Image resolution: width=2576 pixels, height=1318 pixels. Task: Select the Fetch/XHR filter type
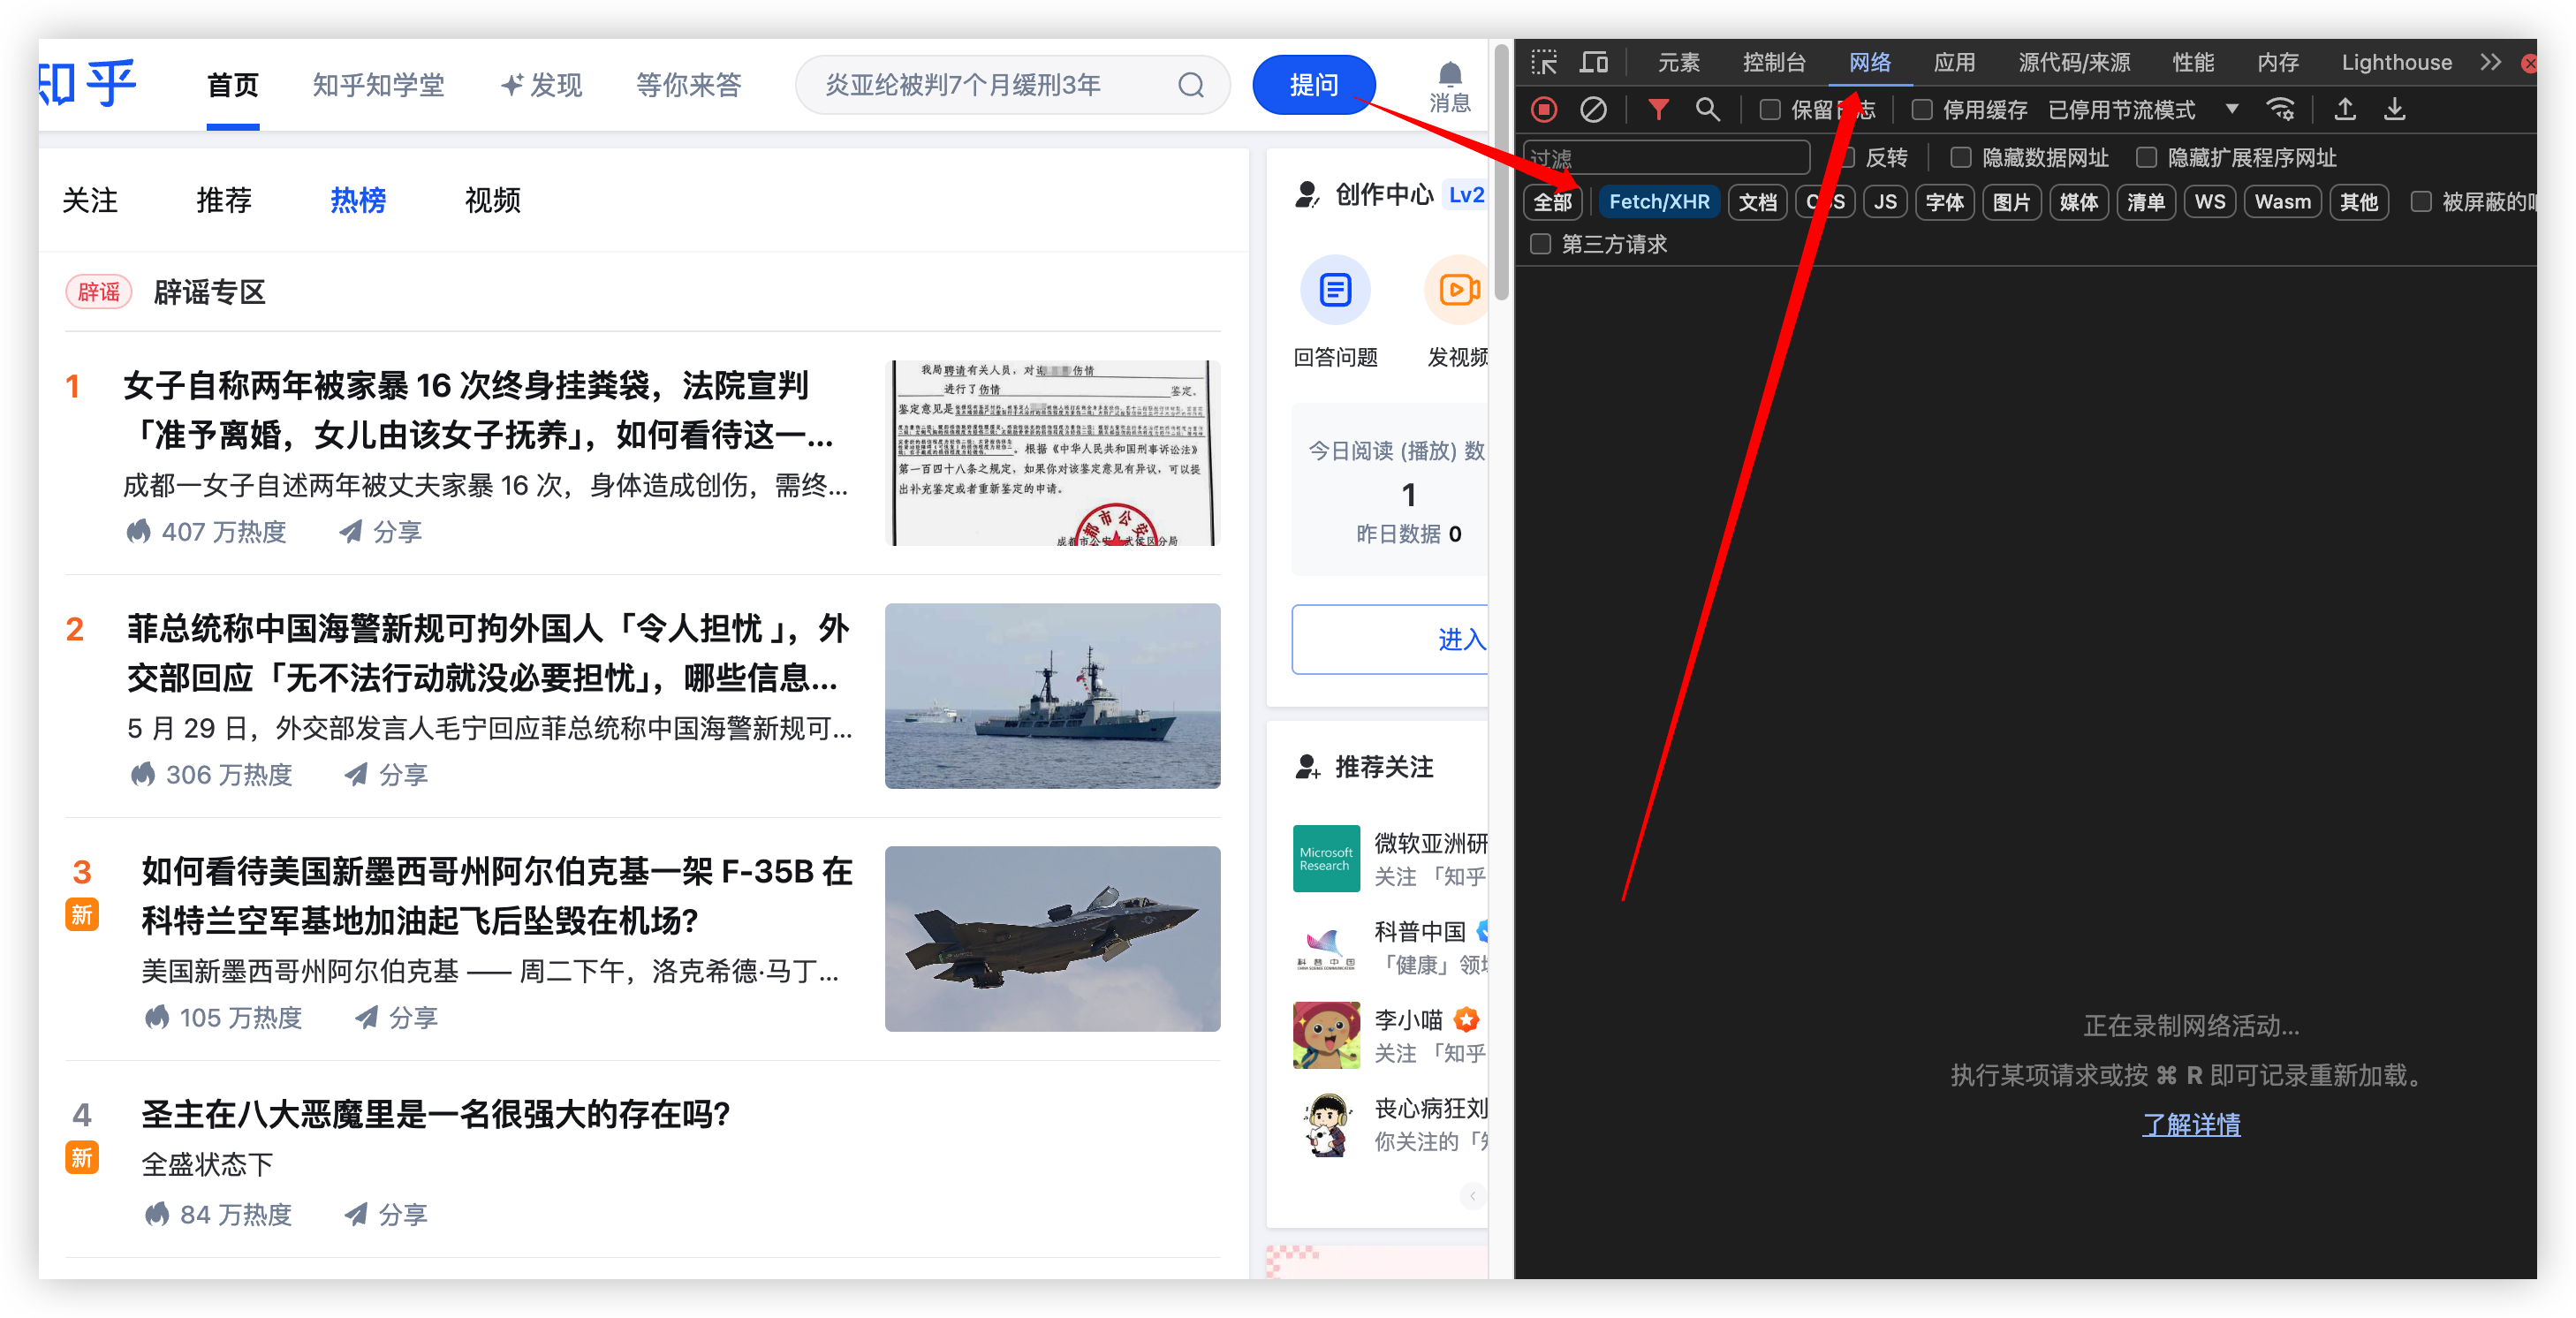(x=1658, y=202)
